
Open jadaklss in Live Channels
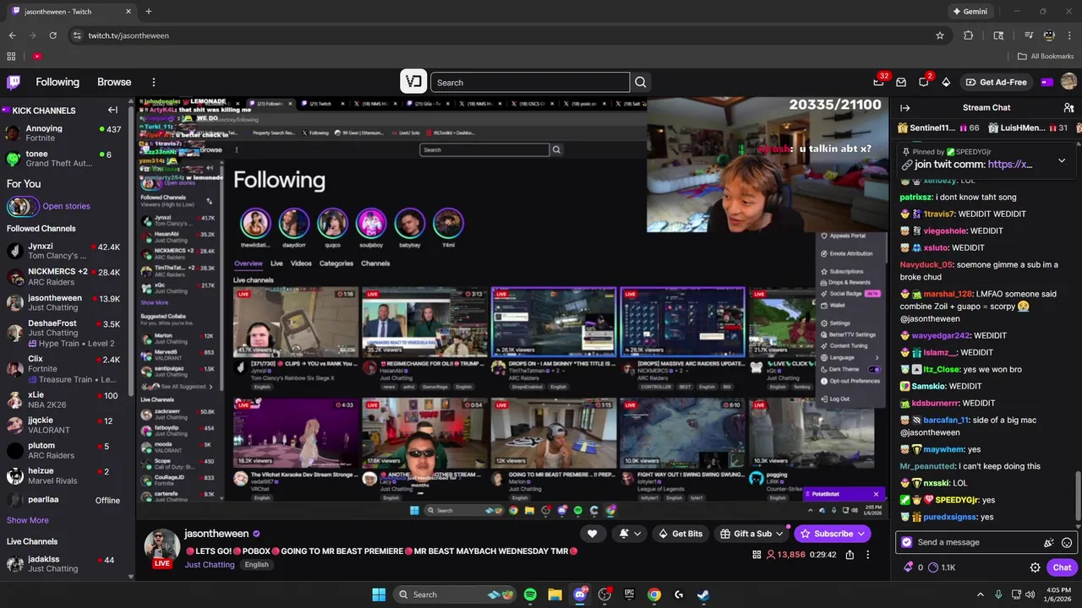coord(63,563)
